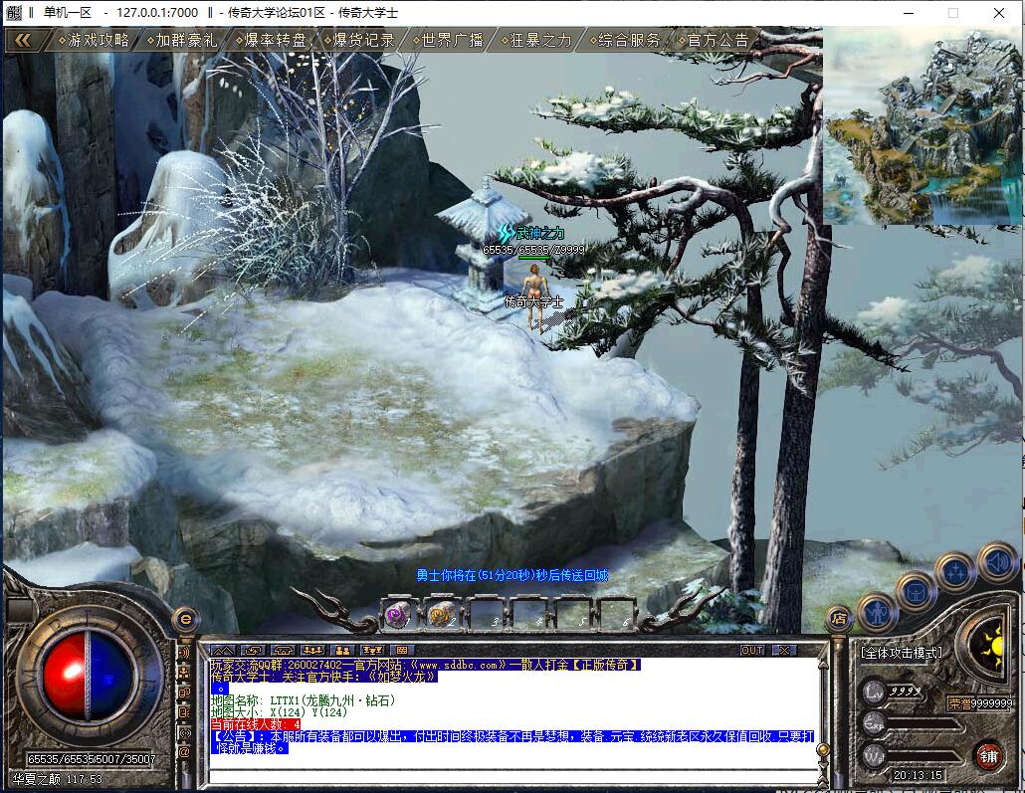Switch the 全体攻击模式 attack mode
The image size is (1025, 793).
coord(902,653)
